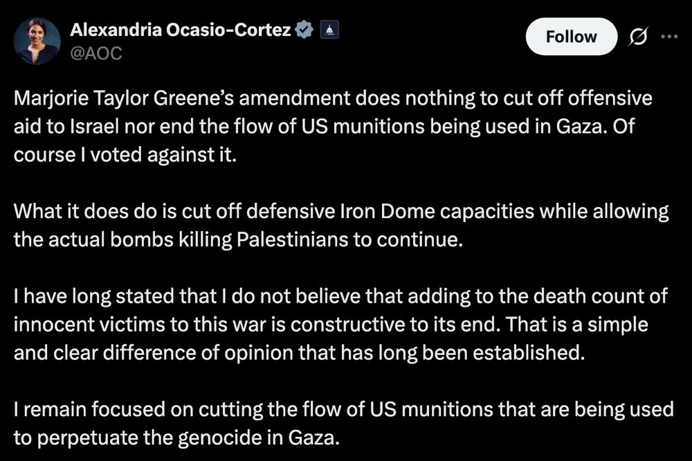This screenshot has height=461, width=692.
Task: Click the blue verified checkmark badge
Action: (x=304, y=30)
